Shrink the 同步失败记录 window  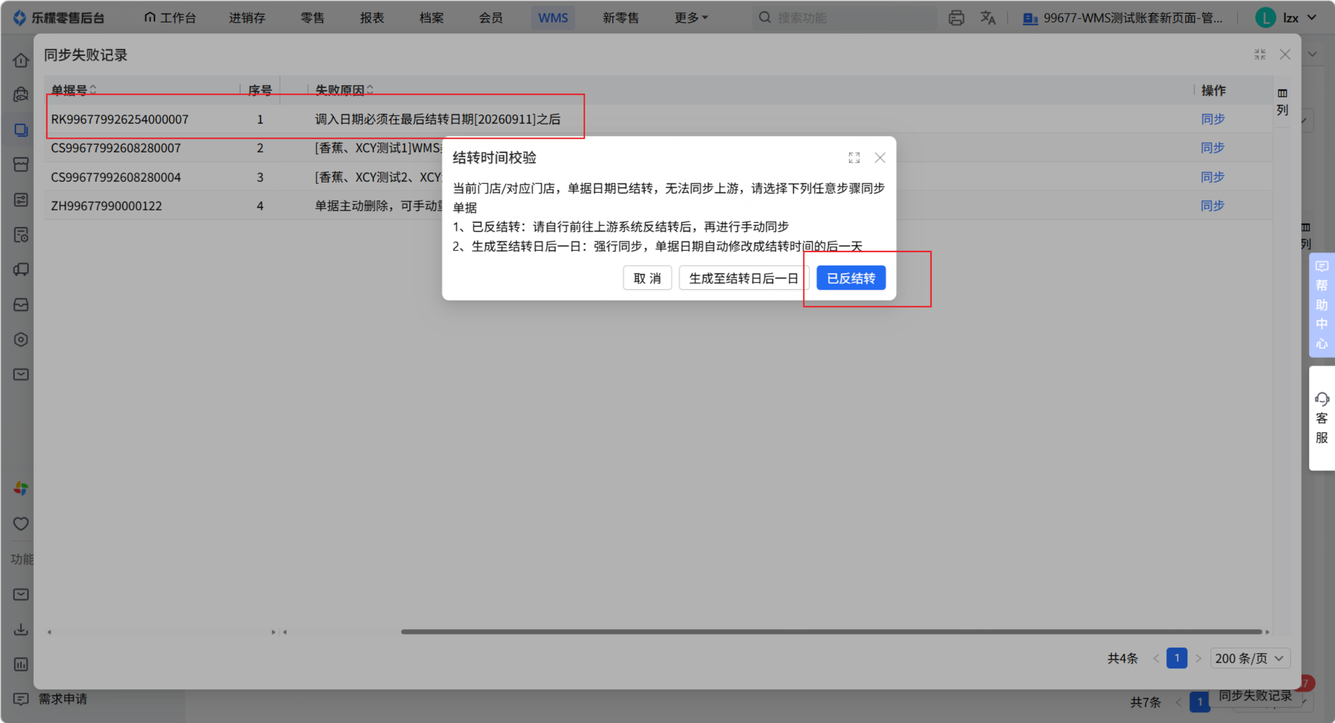(1260, 55)
